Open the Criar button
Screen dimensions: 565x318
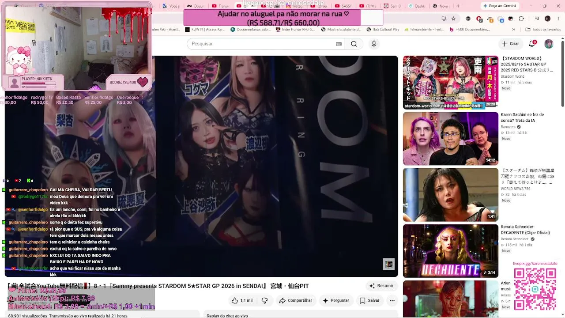pyautogui.click(x=511, y=44)
